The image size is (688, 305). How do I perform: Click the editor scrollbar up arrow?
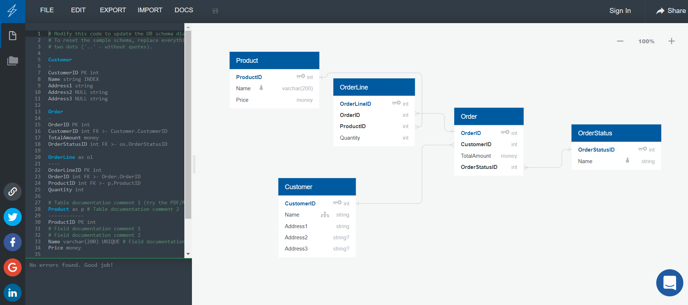[188, 27]
